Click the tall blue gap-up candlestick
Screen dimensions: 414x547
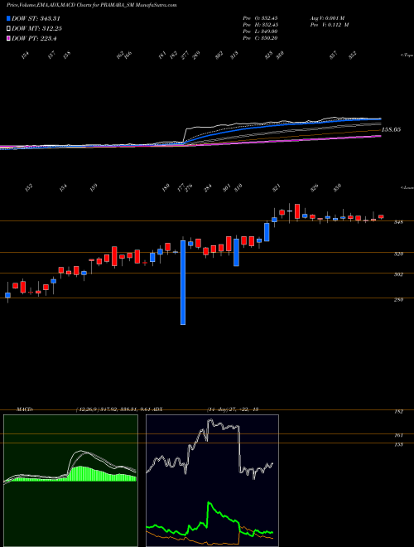183,283
